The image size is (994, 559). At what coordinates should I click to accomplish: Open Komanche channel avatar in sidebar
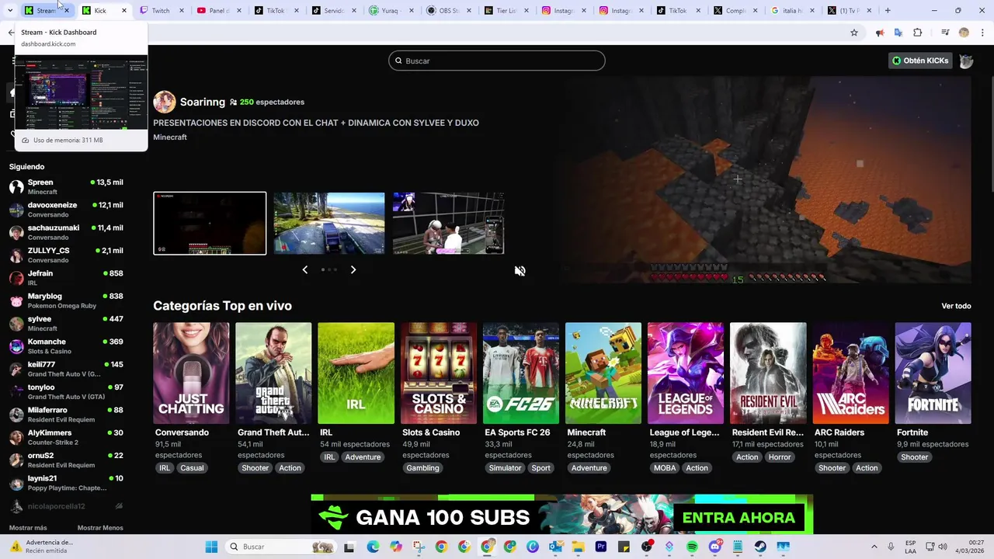[16, 346]
